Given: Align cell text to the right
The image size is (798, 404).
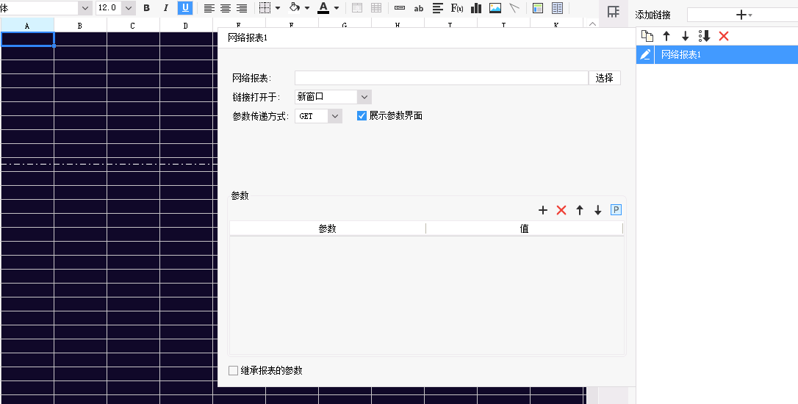Looking at the screenshot, I should click(242, 8).
